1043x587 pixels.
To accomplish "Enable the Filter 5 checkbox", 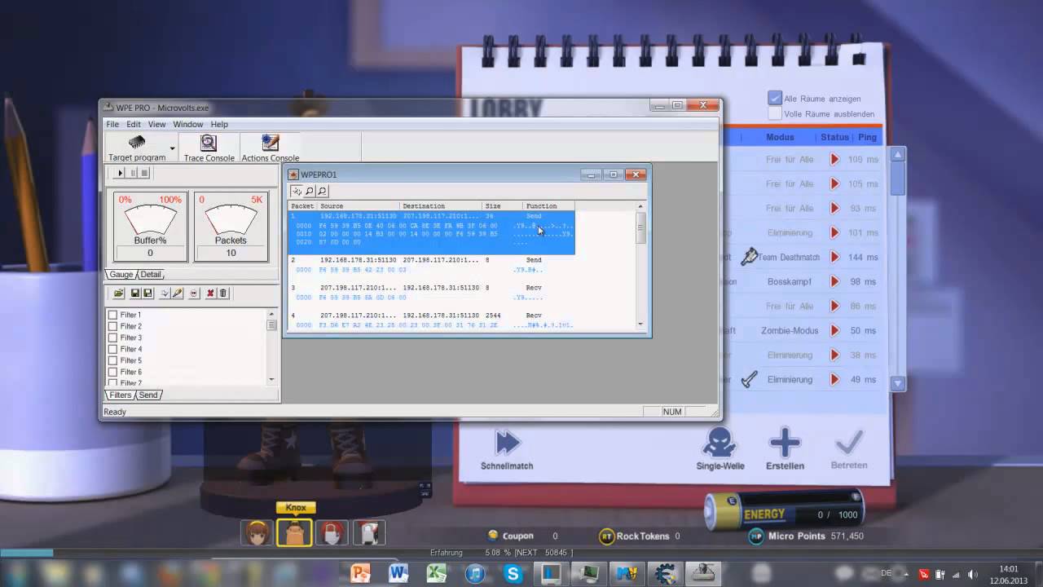I will 112,360.
